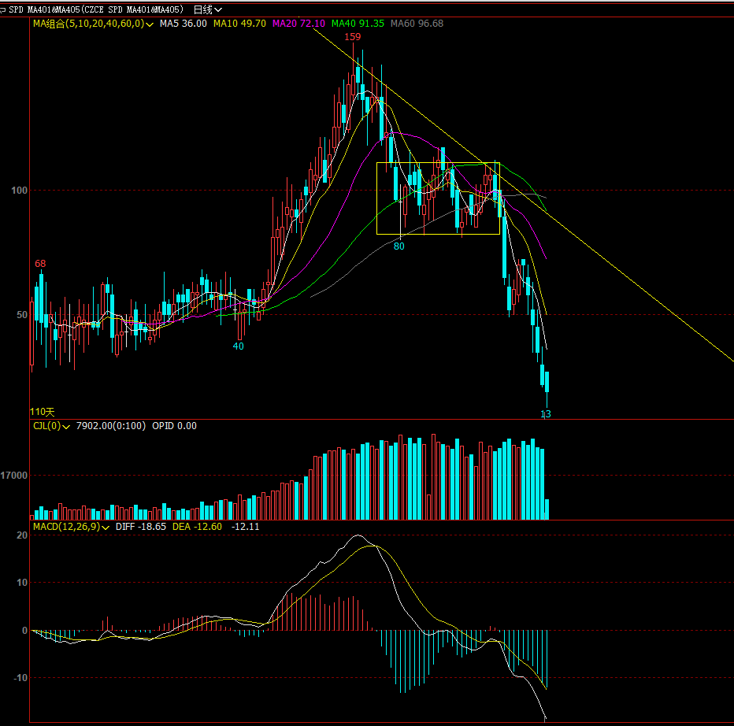
Task: Expand the MA组合 indicator settings dropdown
Action: 150,24
